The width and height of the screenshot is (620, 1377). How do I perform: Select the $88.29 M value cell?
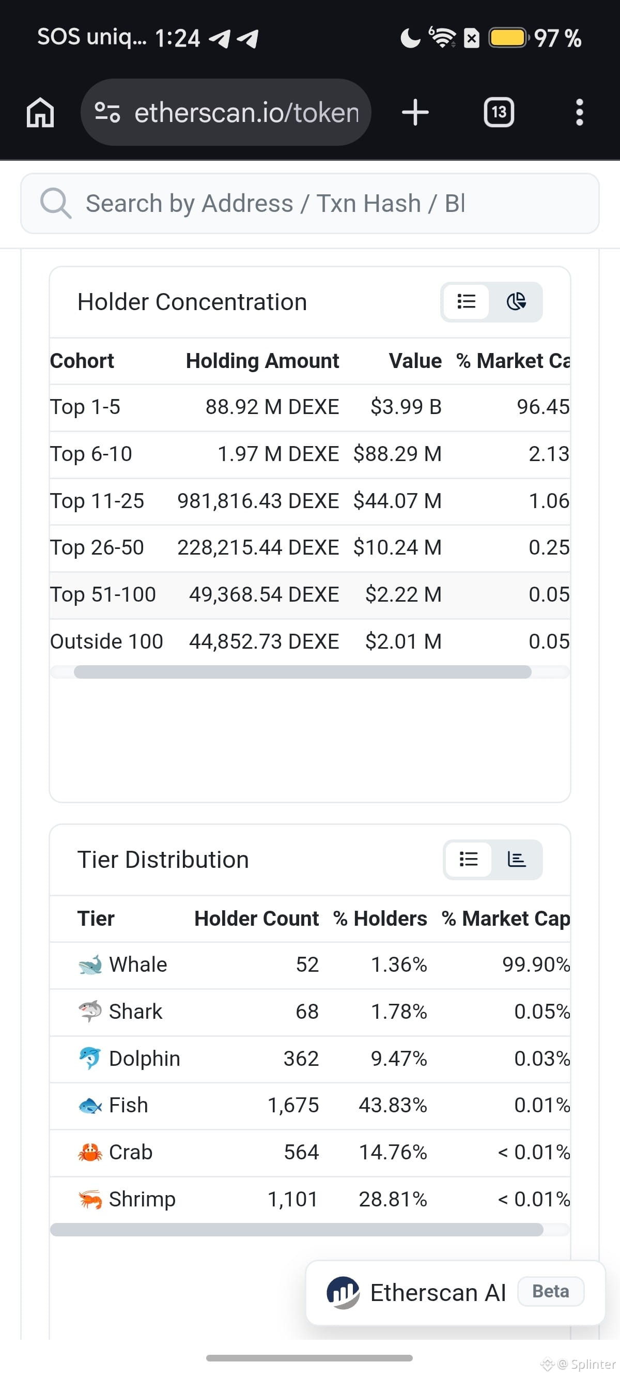(398, 454)
